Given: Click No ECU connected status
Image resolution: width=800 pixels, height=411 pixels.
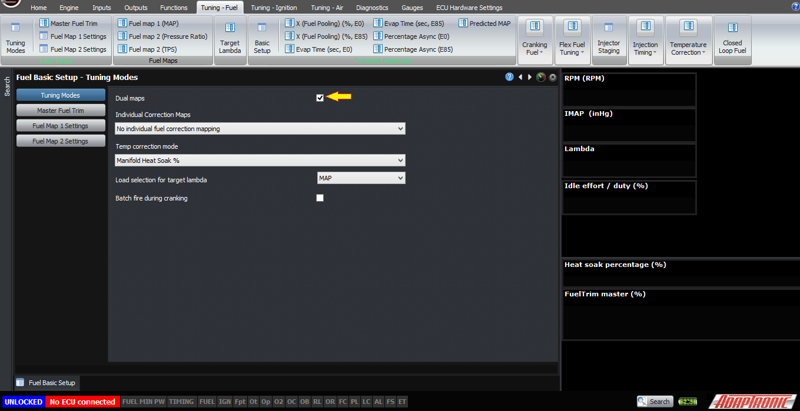Looking at the screenshot, I should [x=82, y=402].
